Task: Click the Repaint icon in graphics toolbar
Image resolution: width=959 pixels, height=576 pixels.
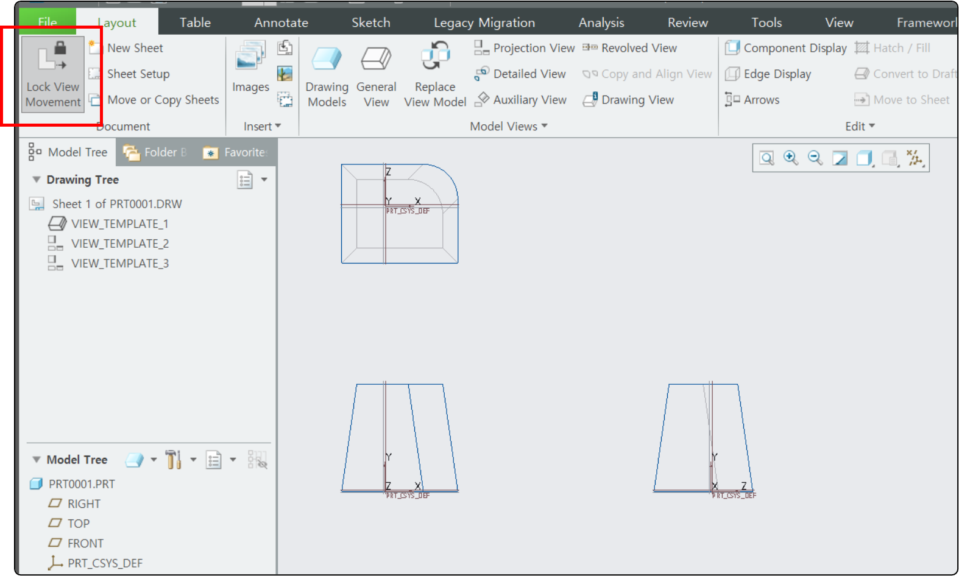Action: 840,158
